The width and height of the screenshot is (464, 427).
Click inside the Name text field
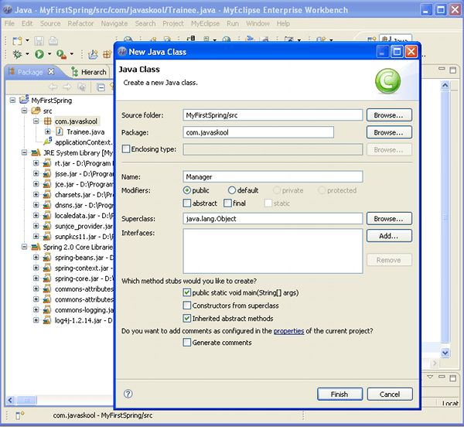coord(273,177)
